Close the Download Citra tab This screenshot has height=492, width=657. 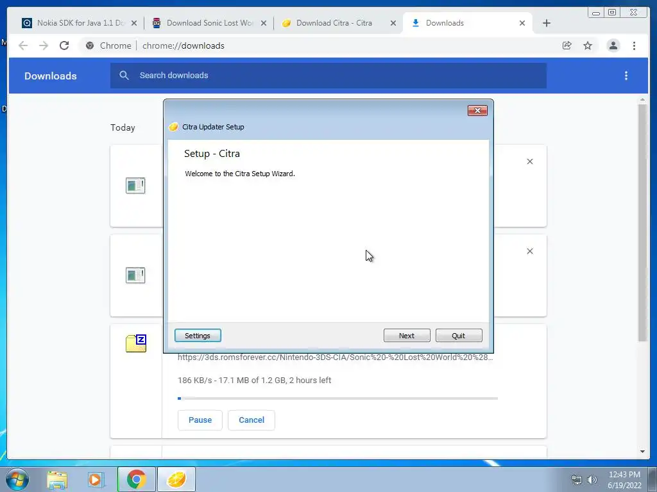393,24
